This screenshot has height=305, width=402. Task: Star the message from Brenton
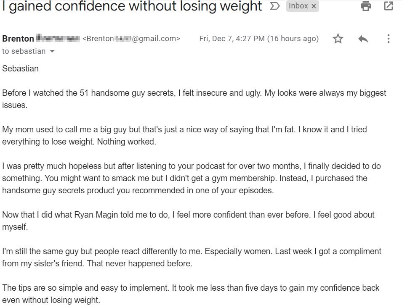(x=338, y=39)
